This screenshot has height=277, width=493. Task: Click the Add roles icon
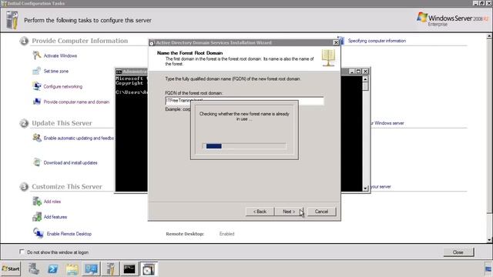pyautogui.click(x=37, y=202)
